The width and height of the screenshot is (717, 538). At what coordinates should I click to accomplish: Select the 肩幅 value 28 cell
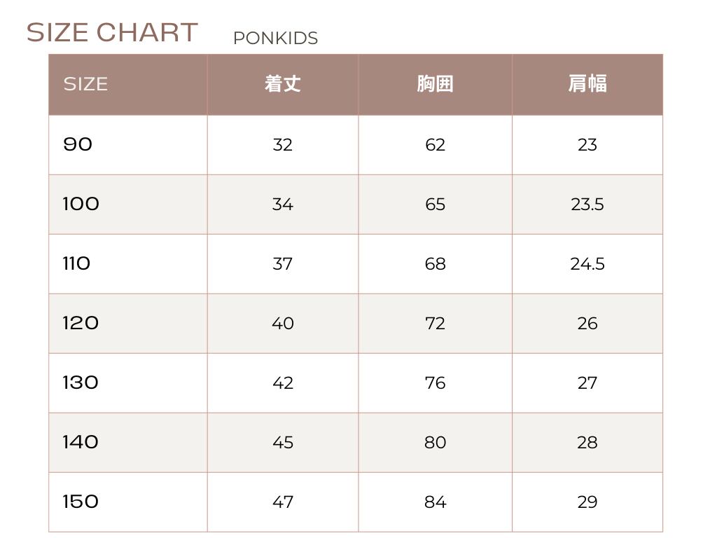[587, 443]
